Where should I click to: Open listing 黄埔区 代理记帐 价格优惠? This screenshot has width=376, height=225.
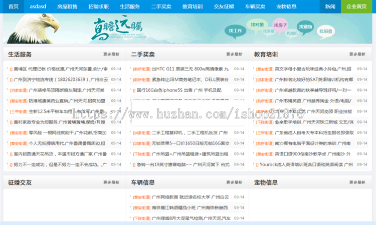61,69
